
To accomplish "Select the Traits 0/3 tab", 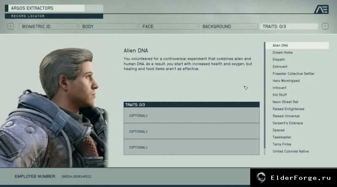I will tap(289, 27).
